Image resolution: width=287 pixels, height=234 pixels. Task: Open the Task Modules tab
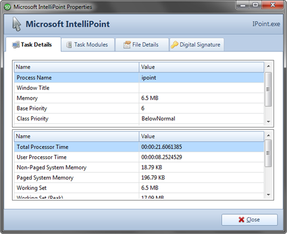(x=88, y=45)
